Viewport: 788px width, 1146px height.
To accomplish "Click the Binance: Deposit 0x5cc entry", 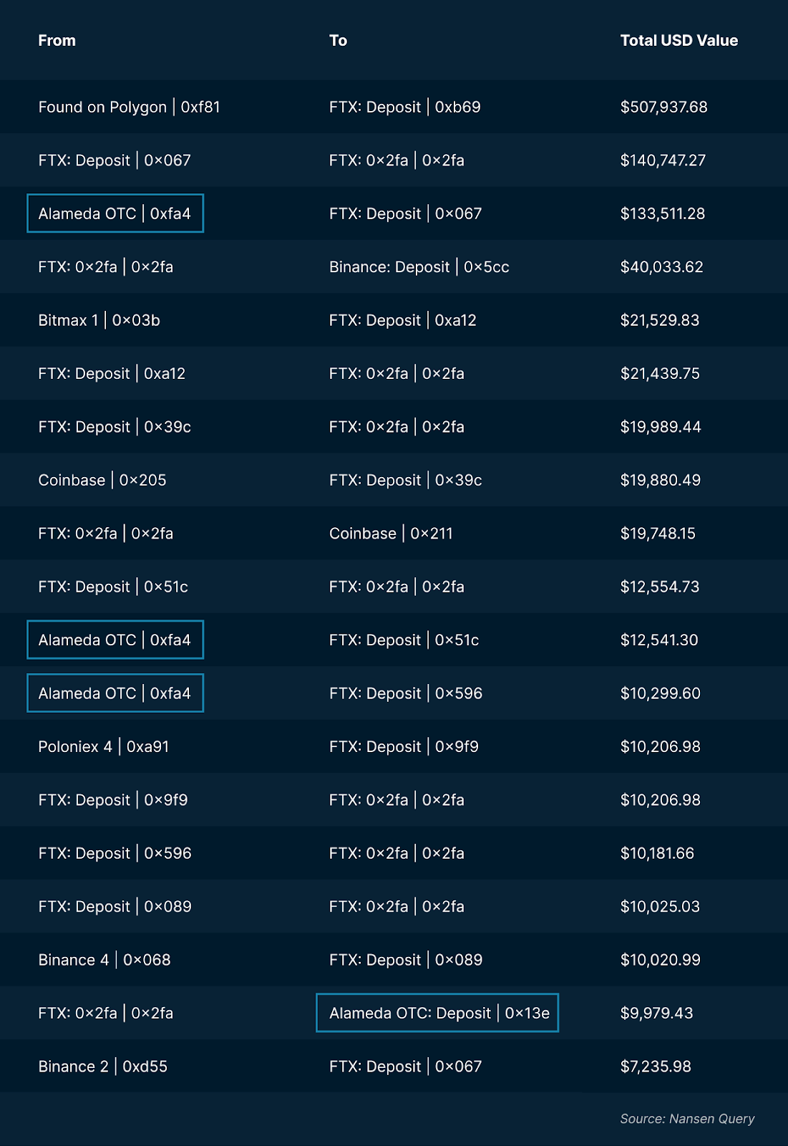I will 419,267.
